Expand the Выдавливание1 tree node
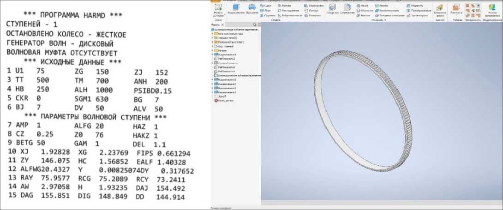503x210 pixels. point(212,54)
